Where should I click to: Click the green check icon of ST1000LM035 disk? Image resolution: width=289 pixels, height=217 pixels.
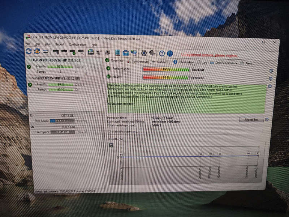[30, 85]
